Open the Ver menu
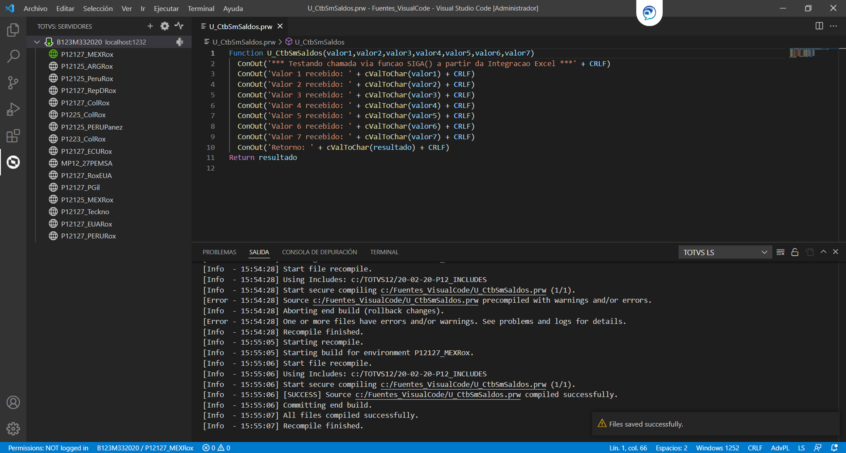The height and width of the screenshot is (453, 846). pos(127,8)
